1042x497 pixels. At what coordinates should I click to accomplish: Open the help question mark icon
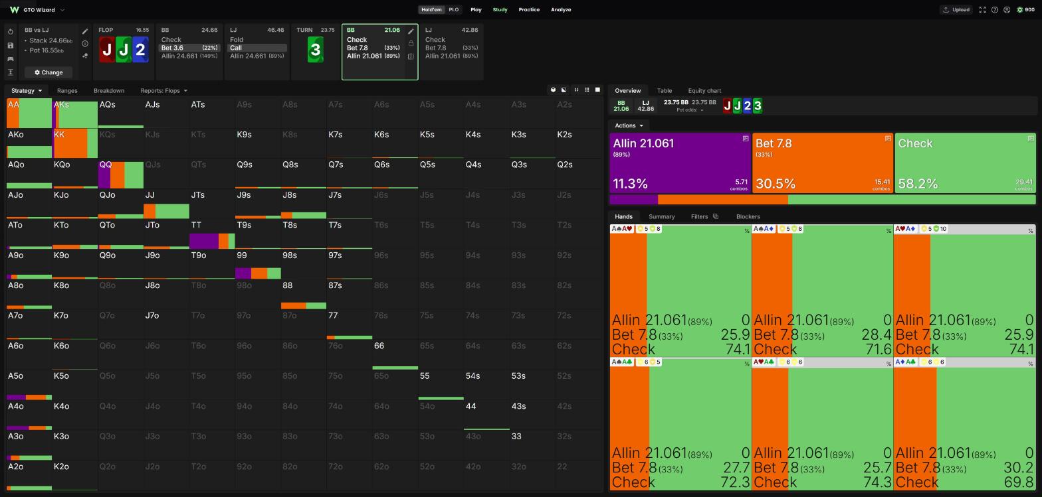coord(995,10)
